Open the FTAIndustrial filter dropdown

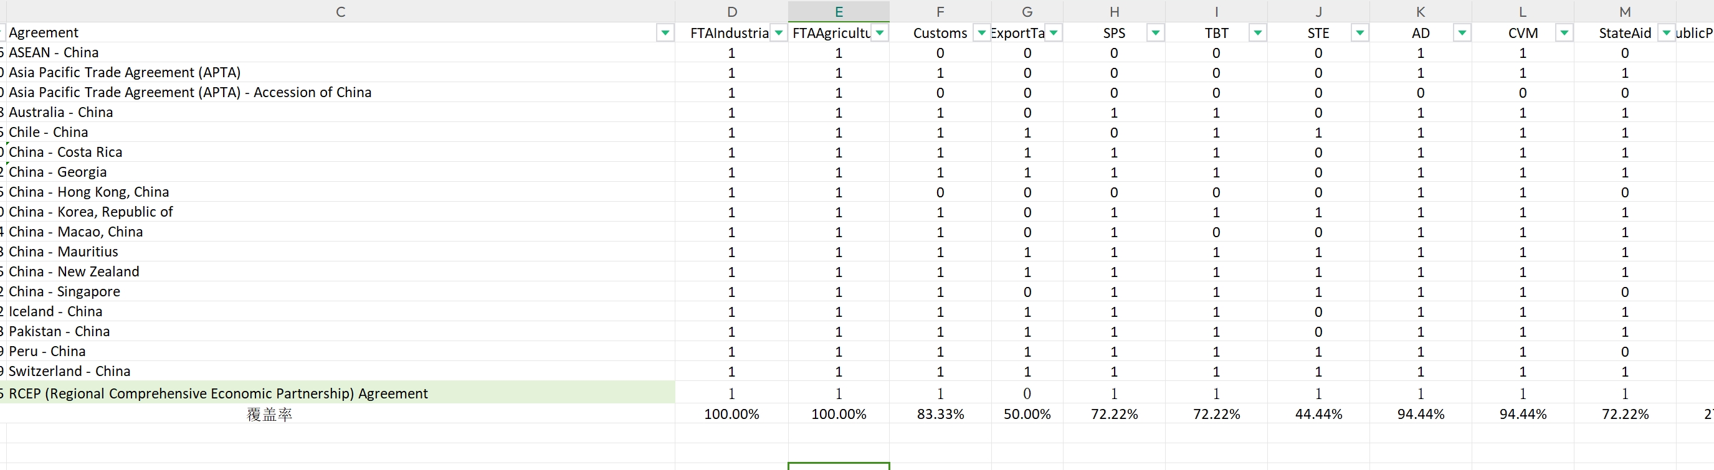[x=778, y=32]
